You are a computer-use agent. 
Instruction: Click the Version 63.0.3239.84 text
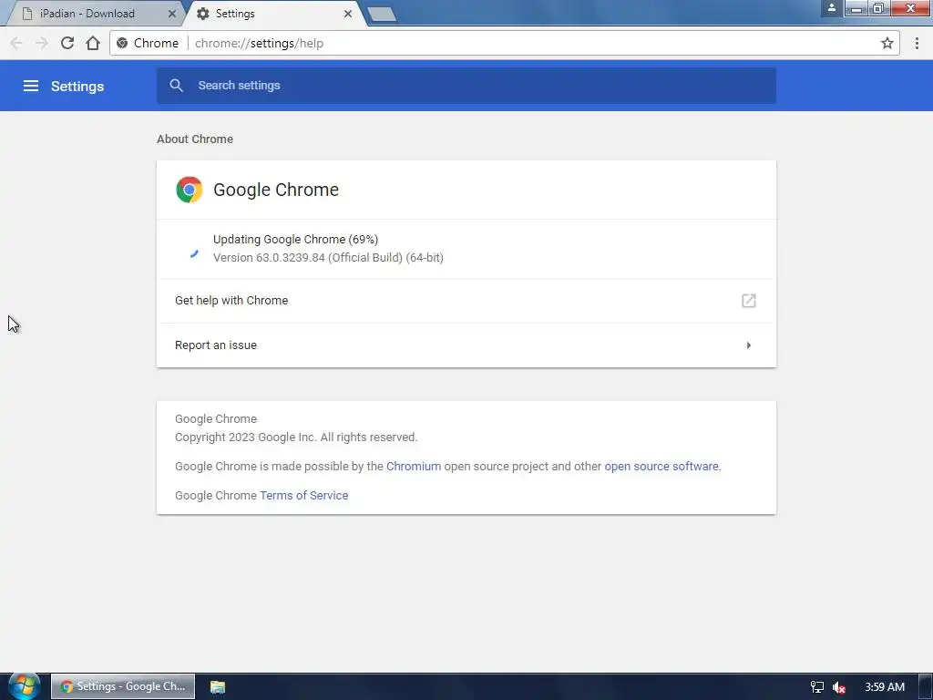click(328, 258)
